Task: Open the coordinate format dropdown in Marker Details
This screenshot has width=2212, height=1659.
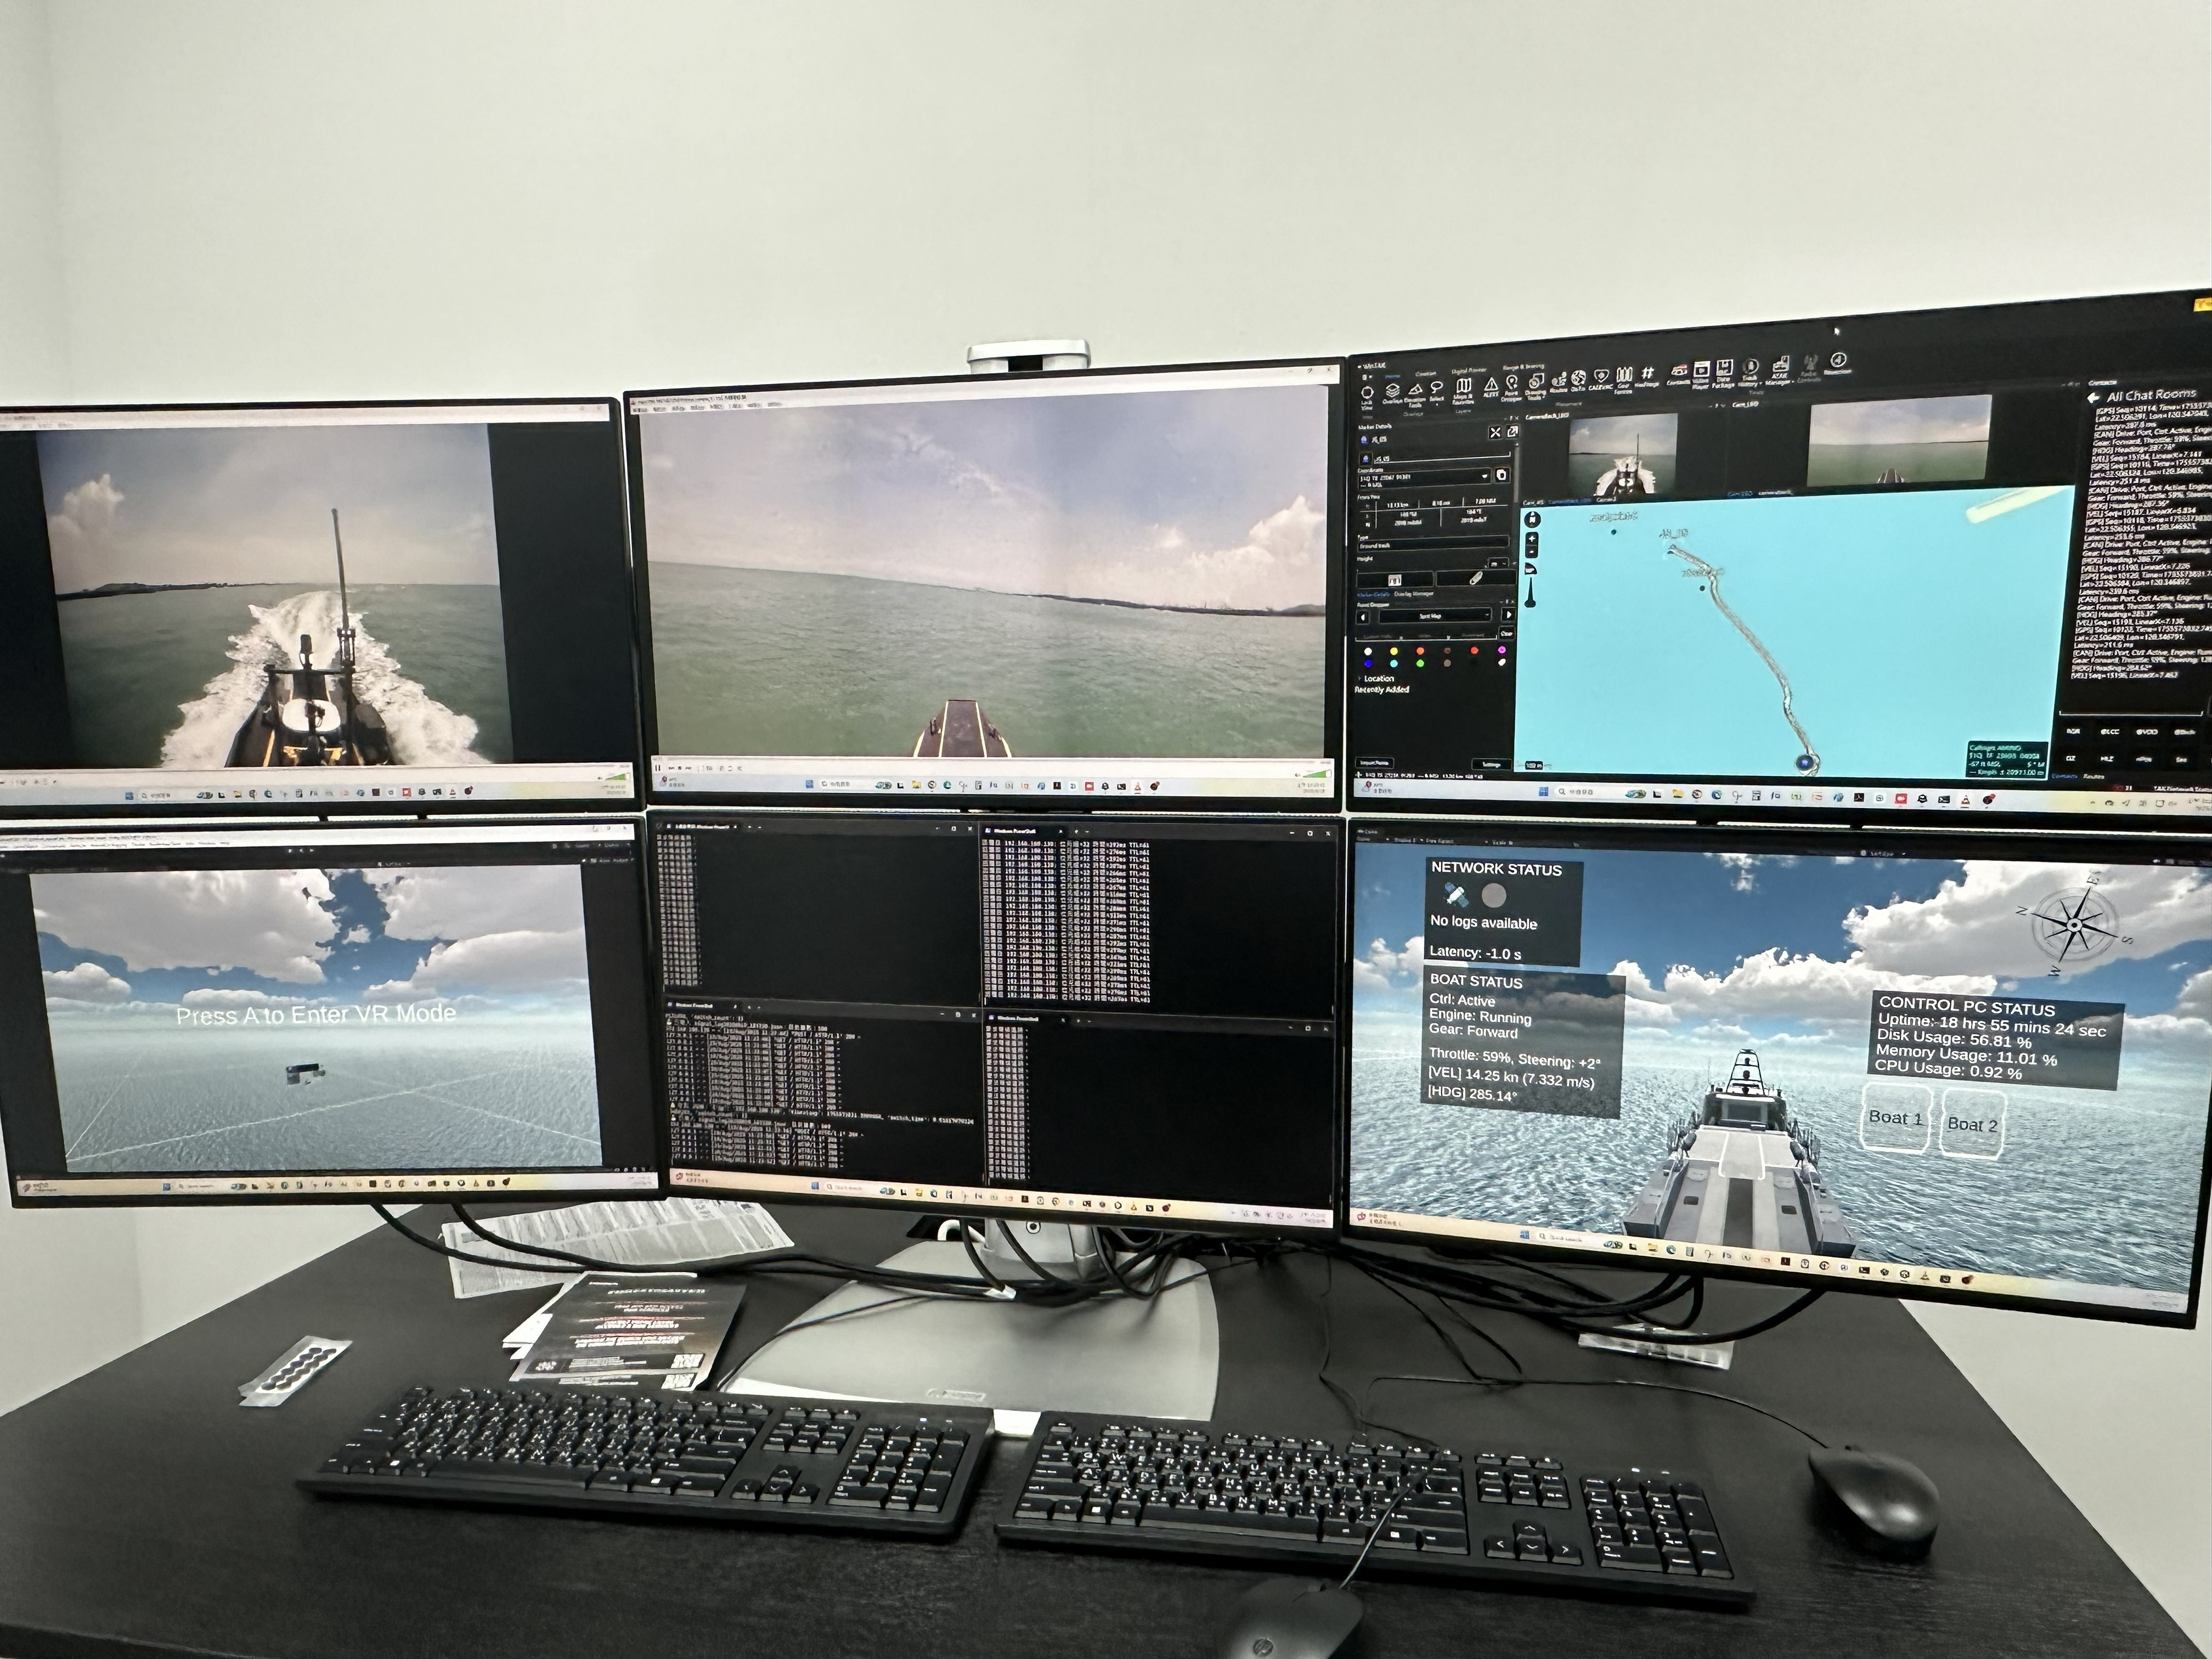Action: point(1484,476)
